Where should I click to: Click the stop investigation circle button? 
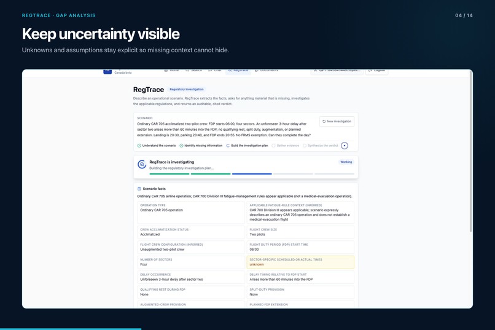click(x=345, y=146)
